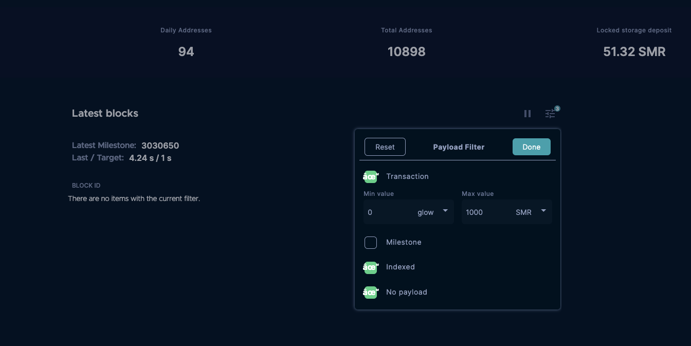Image resolution: width=691 pixels, height=346 pixels.
Task: Click the Transaction label text
Action: tap(407, 176)
